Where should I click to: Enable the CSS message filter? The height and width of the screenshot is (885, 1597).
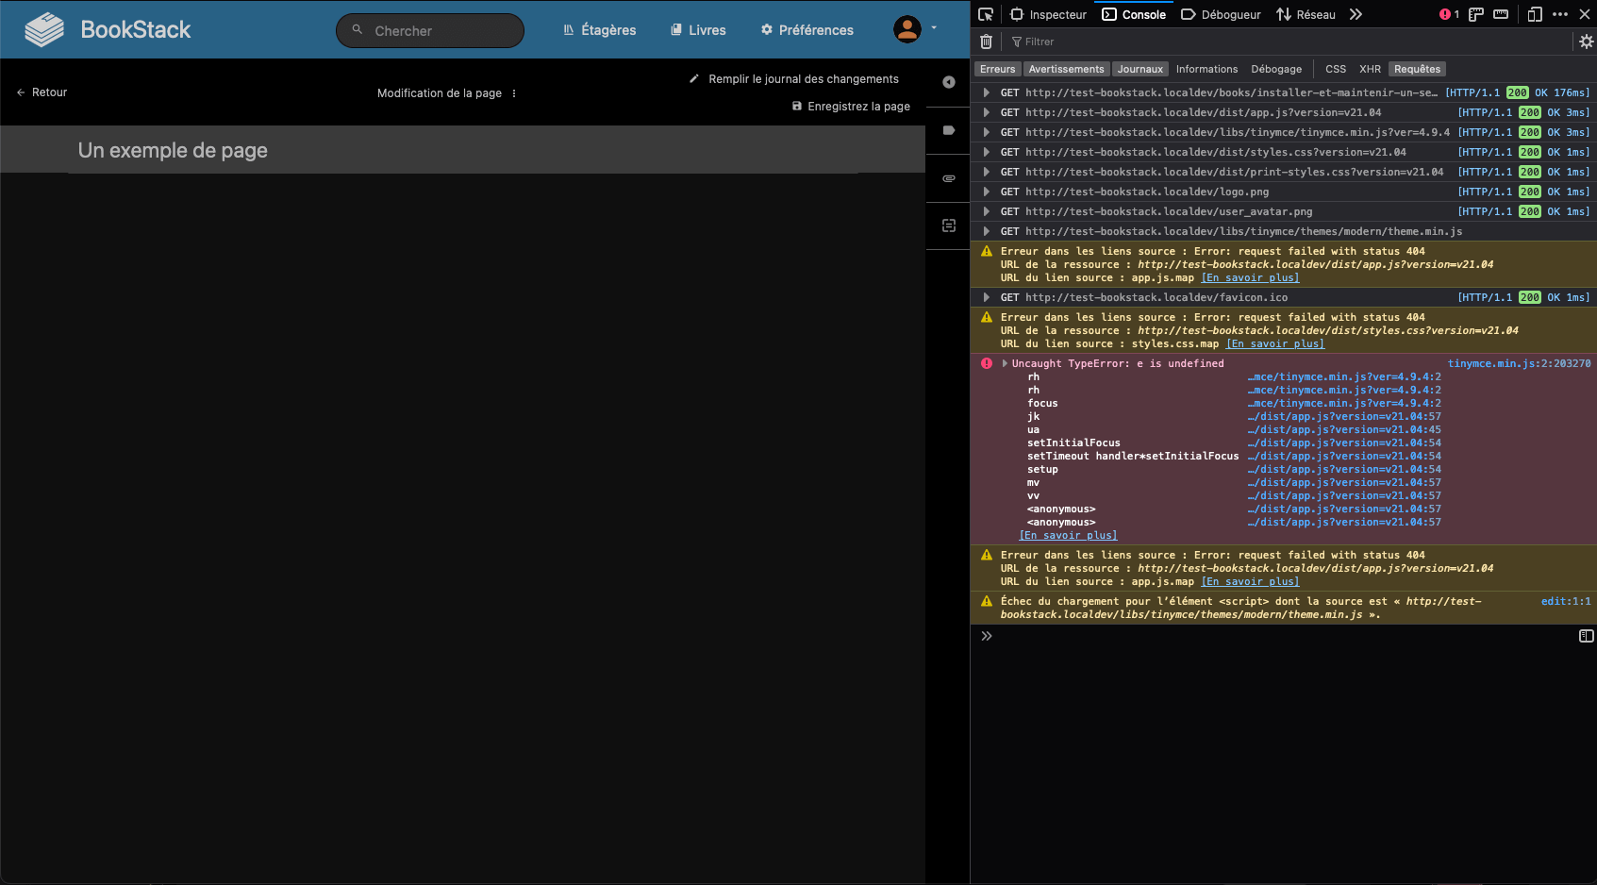[1335, 69]
